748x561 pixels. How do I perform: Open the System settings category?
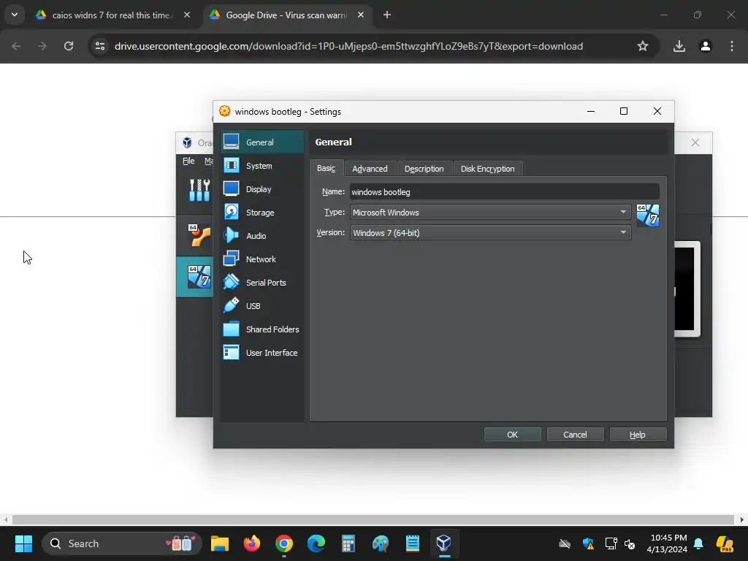click(x=262, y=166)
